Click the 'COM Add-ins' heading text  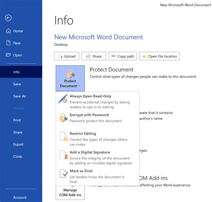[x=153, y=178]
